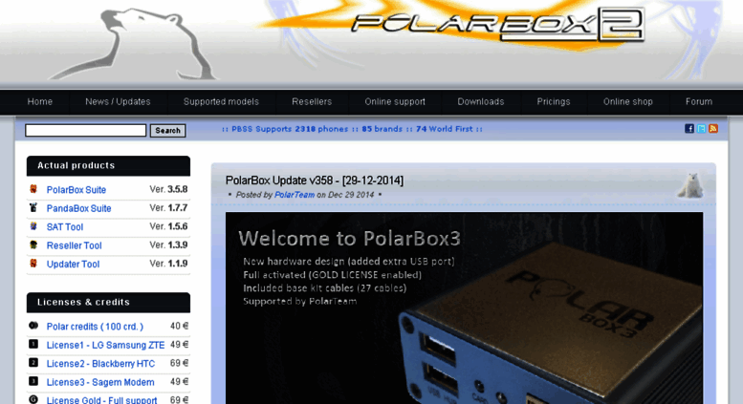743x404 pixels.
Task: Click the Polar credits coin icon
Action: tap(33, 326)
